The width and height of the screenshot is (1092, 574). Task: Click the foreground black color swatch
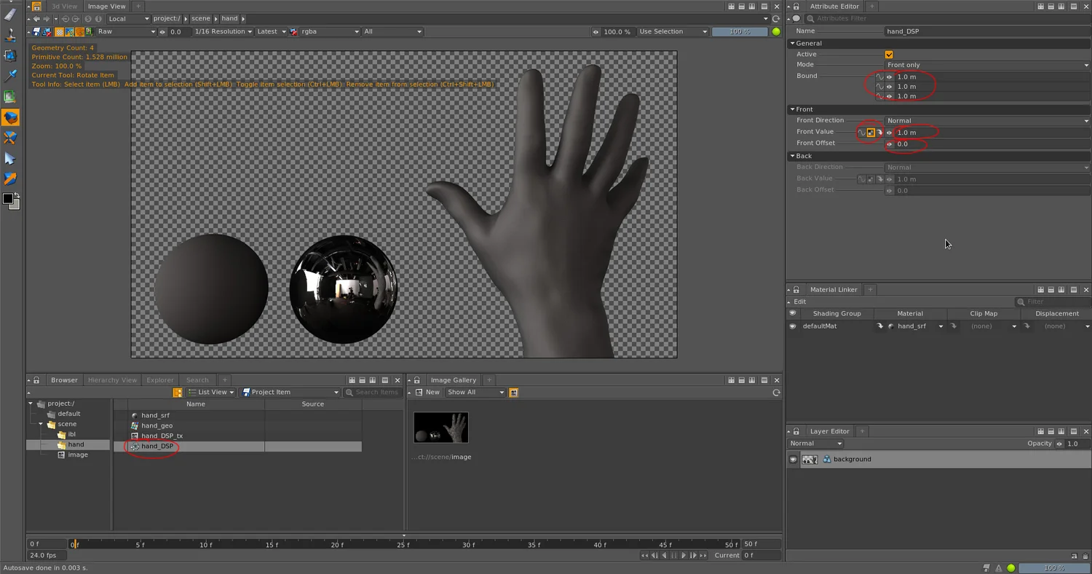(8, 198)
